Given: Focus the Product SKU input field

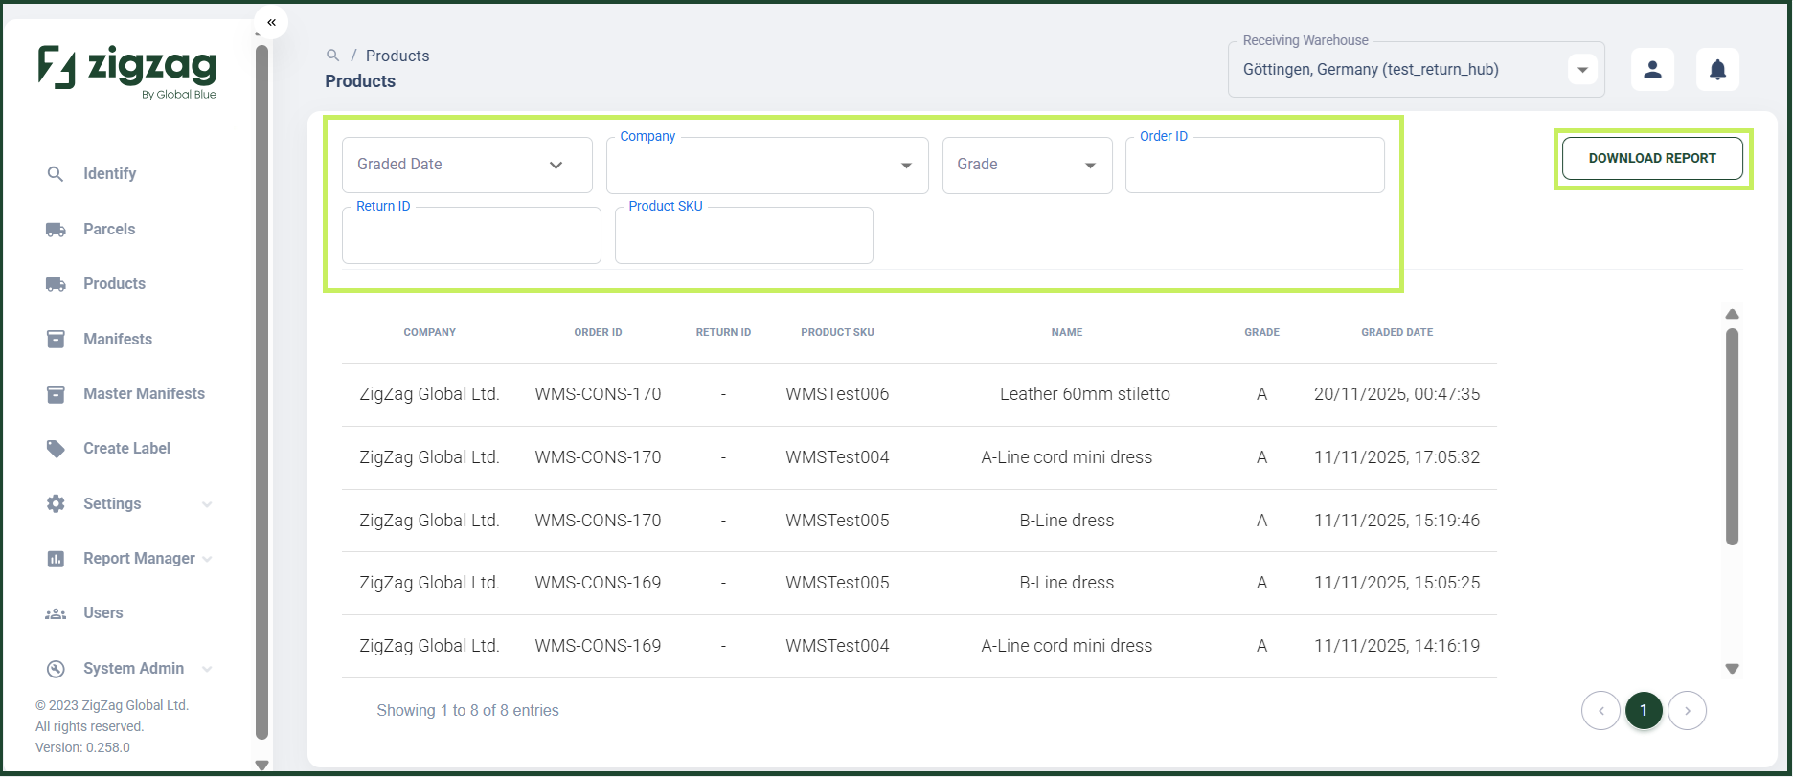Looking at the screenshot, I should 744,235.
